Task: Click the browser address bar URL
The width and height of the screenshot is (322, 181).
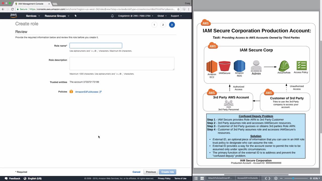Action: tap(102, 9)
